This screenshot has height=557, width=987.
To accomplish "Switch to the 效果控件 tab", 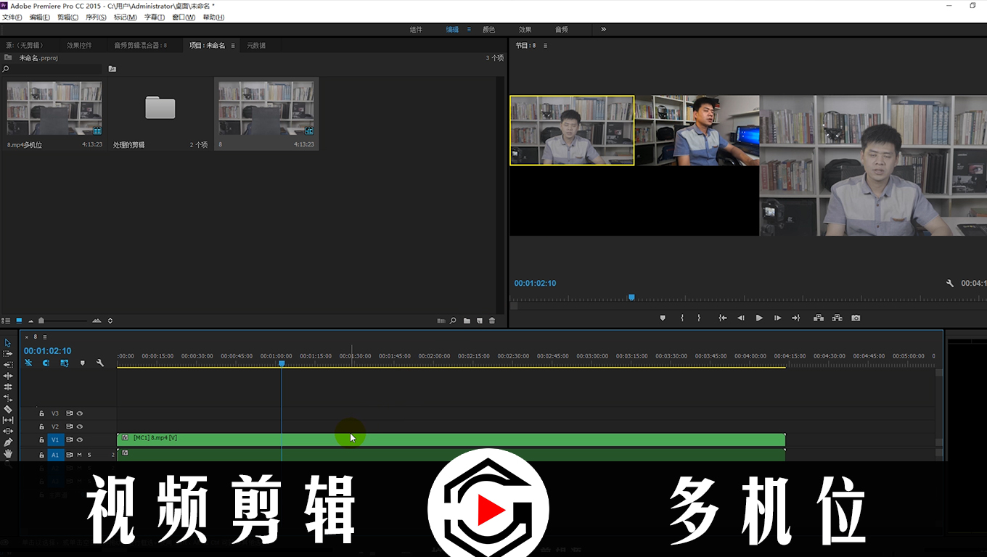I will click(x=79, y=46).
